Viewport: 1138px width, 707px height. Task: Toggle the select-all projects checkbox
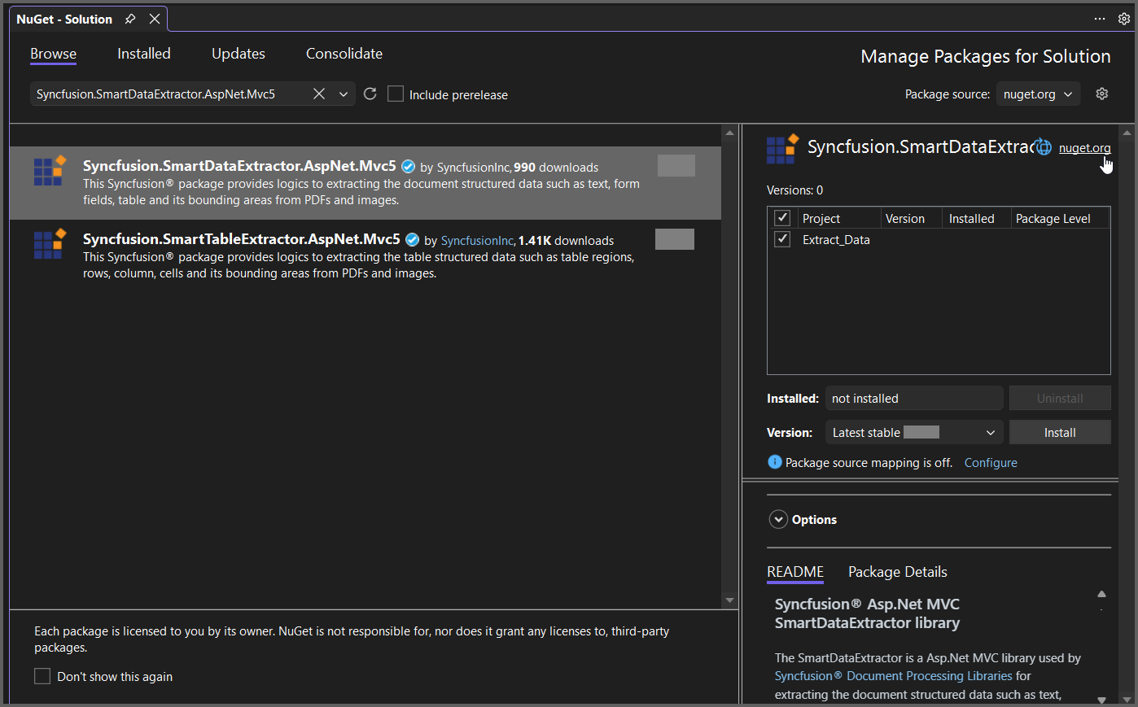pyautogui.click(x=782, y=218)
